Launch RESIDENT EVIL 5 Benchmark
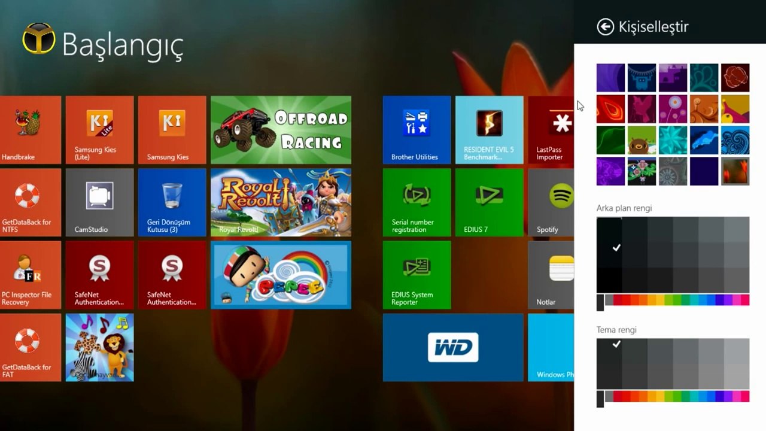 pyautogui.click(x=489, y=130)
